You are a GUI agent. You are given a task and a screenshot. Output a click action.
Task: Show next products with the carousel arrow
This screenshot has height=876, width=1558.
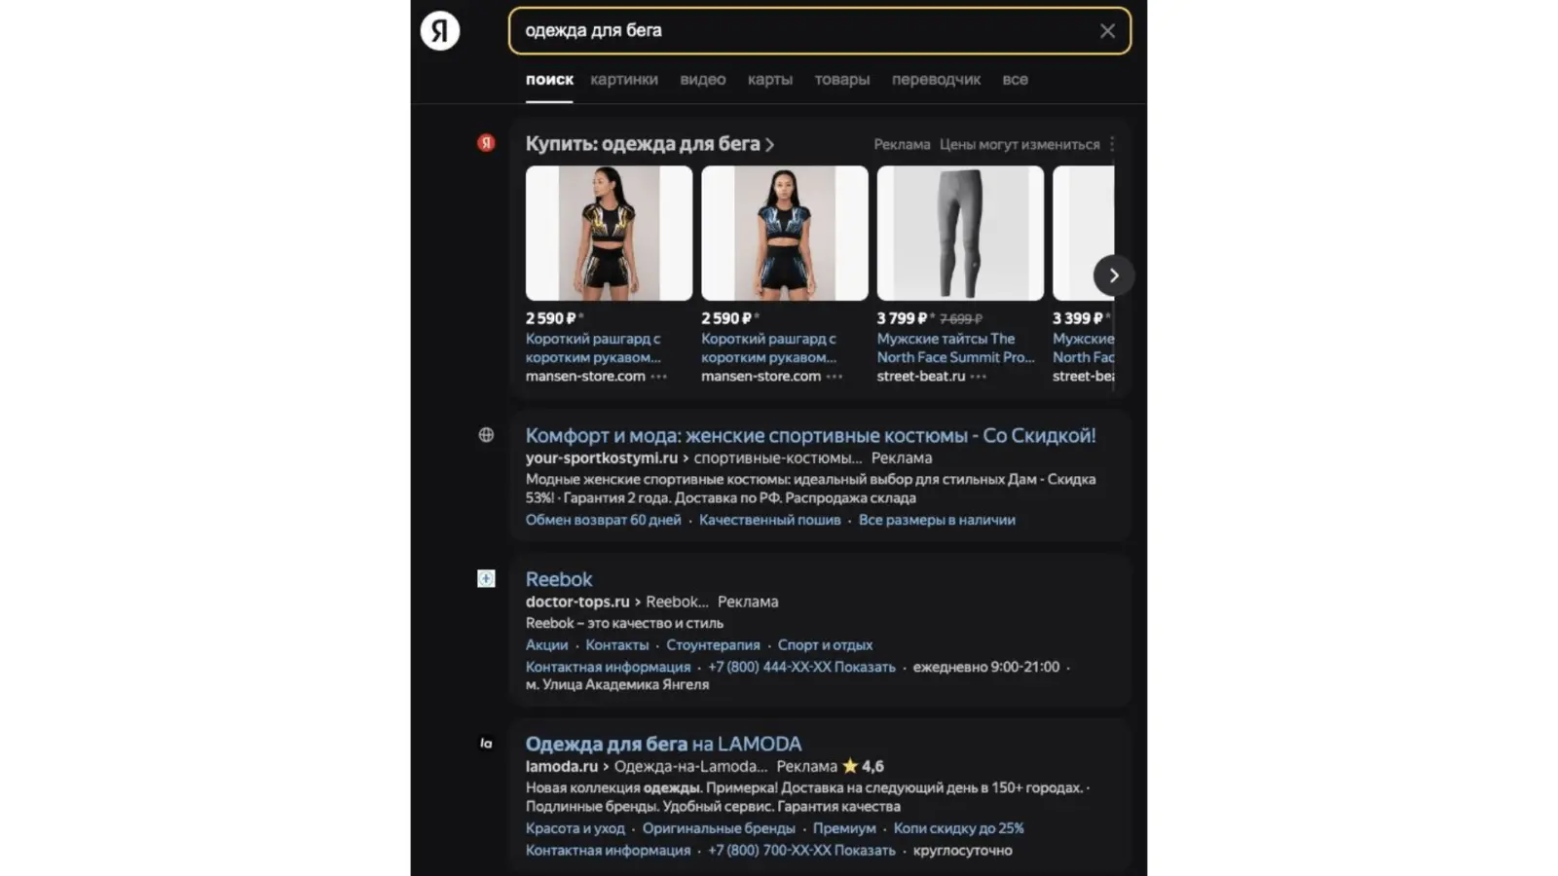pos(1114,275)
